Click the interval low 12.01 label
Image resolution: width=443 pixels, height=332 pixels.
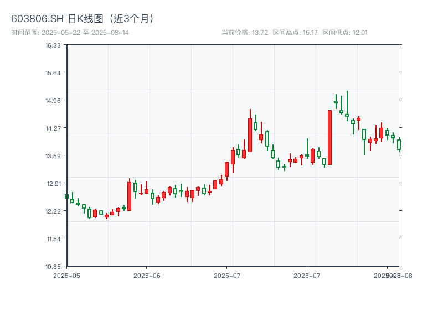pos(345,33)
